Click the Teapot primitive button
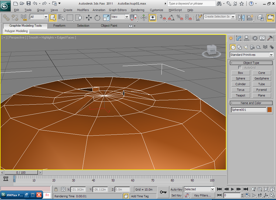 (x=240, y=95)
